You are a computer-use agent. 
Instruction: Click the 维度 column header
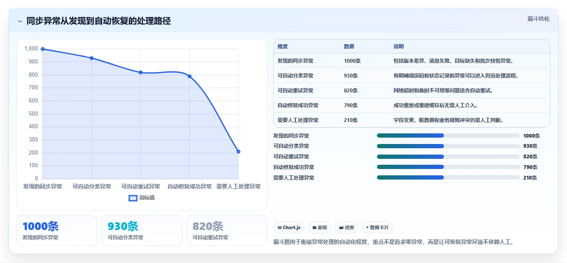pyautogui.click(x=283, y=47)
